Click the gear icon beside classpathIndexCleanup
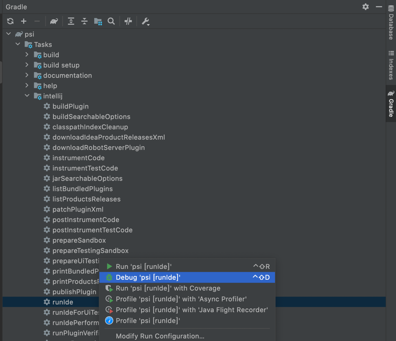 pyautogui.click(x=47, y=127)
